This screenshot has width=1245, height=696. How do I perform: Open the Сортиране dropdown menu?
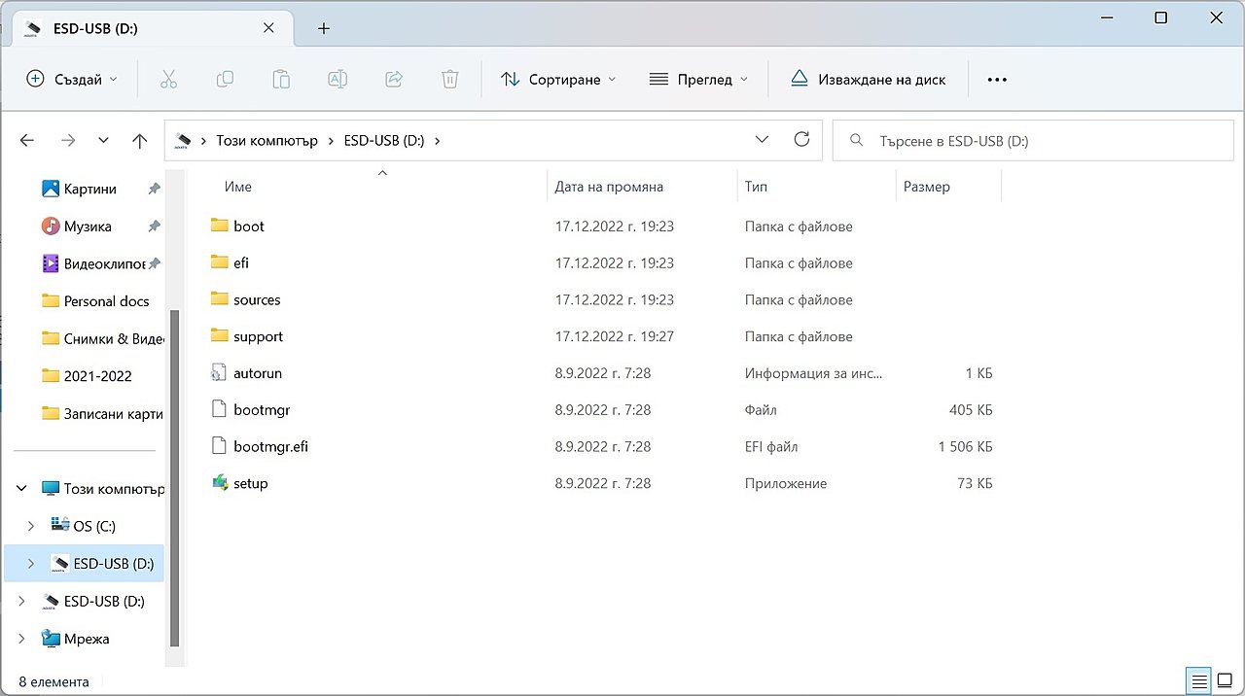point(558,80)
